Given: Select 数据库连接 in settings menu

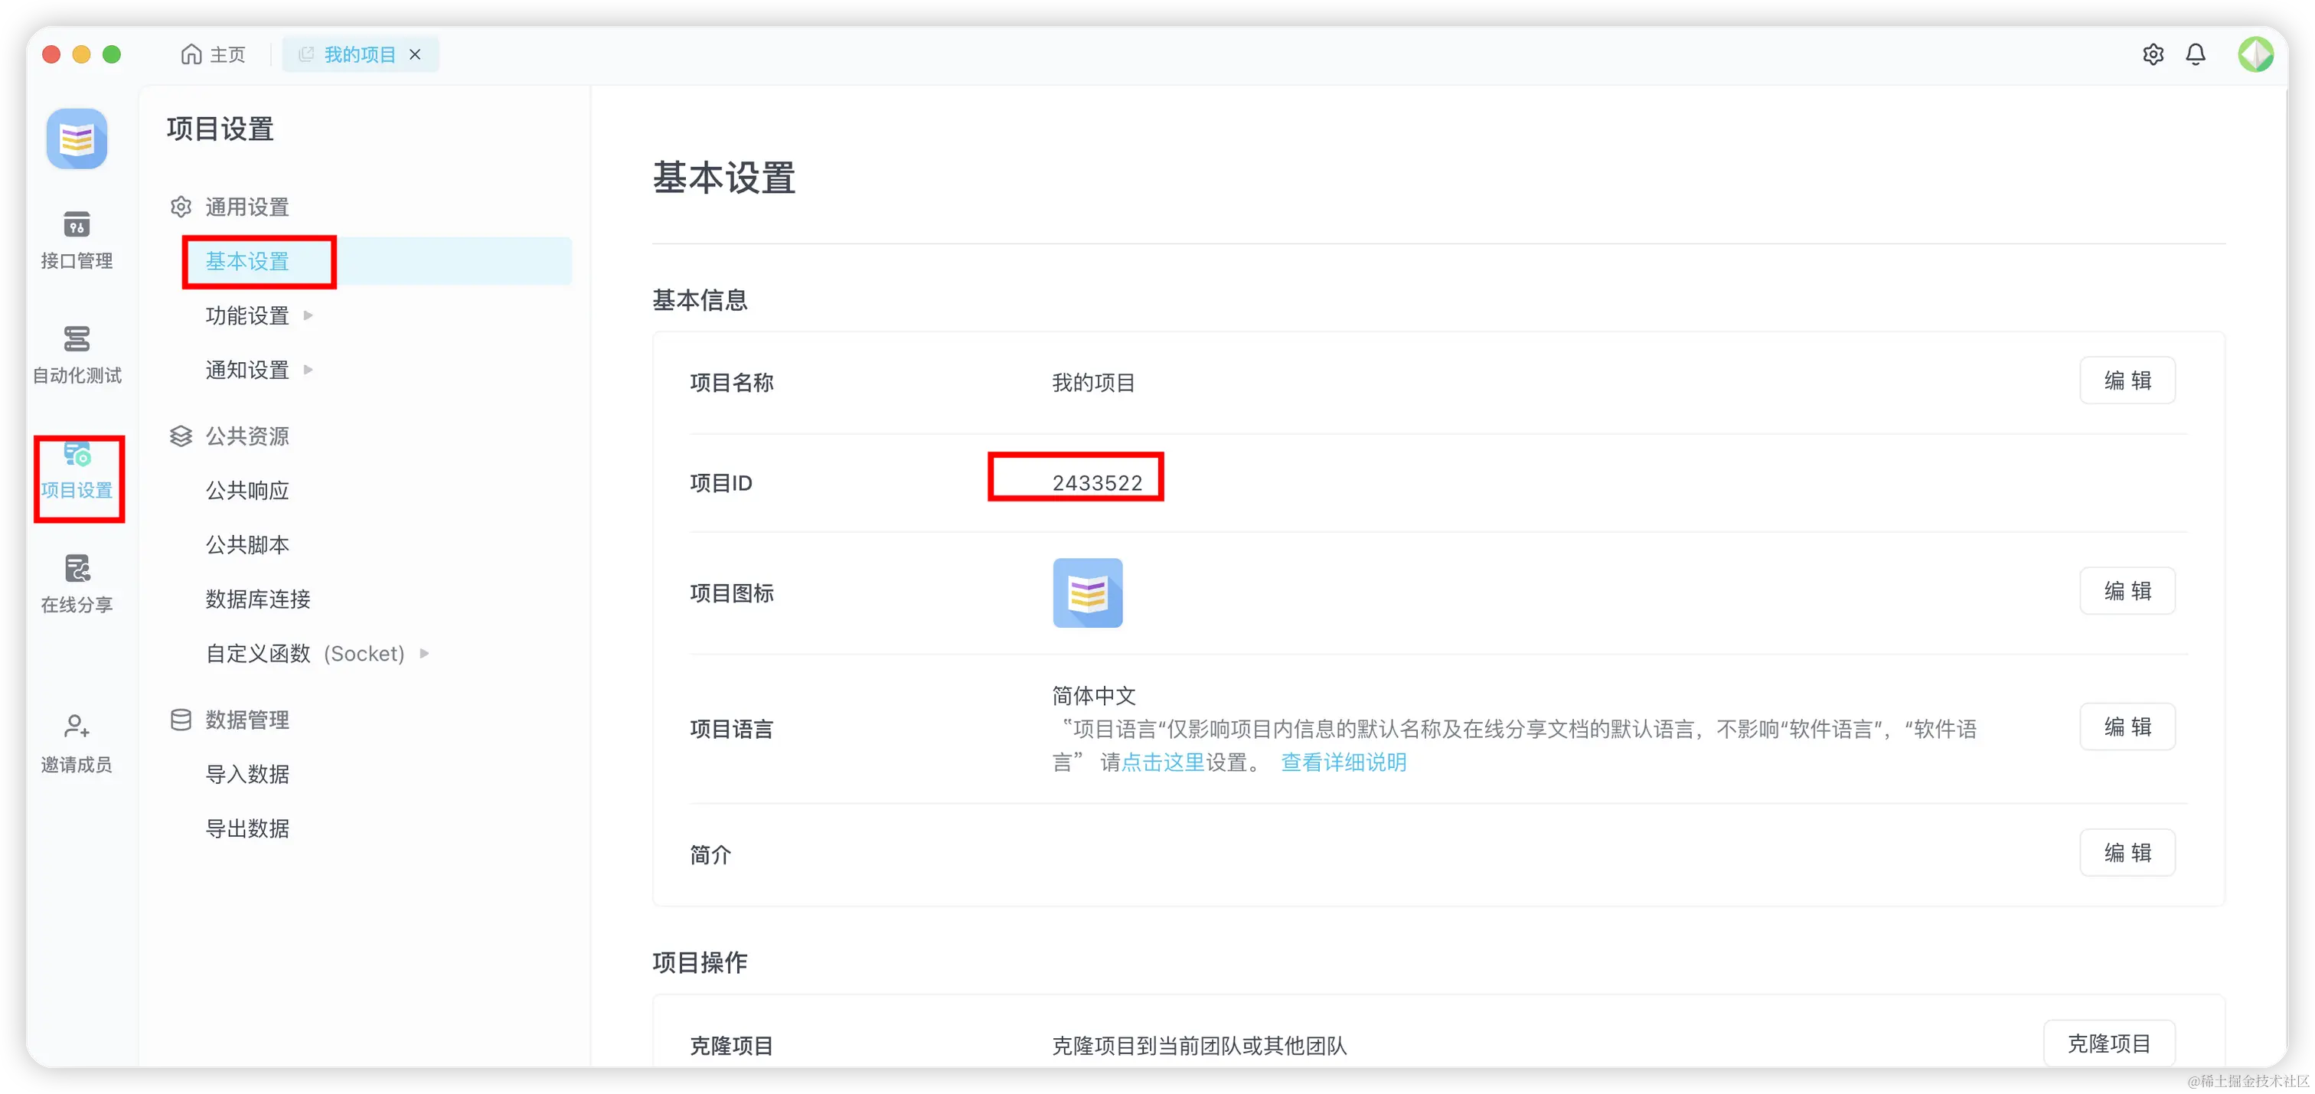Looking at the screenshot, I should click(258, 599).
